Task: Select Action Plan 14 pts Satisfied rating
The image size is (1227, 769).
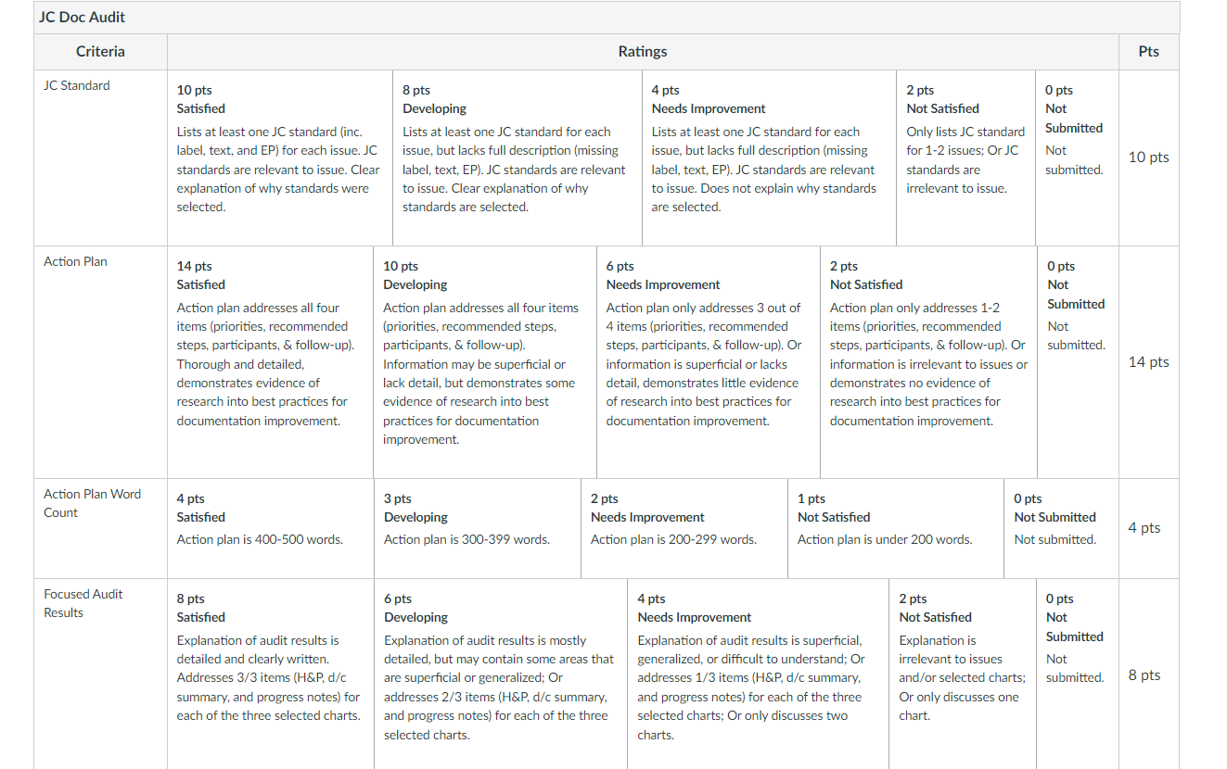Action: [271, 362]
